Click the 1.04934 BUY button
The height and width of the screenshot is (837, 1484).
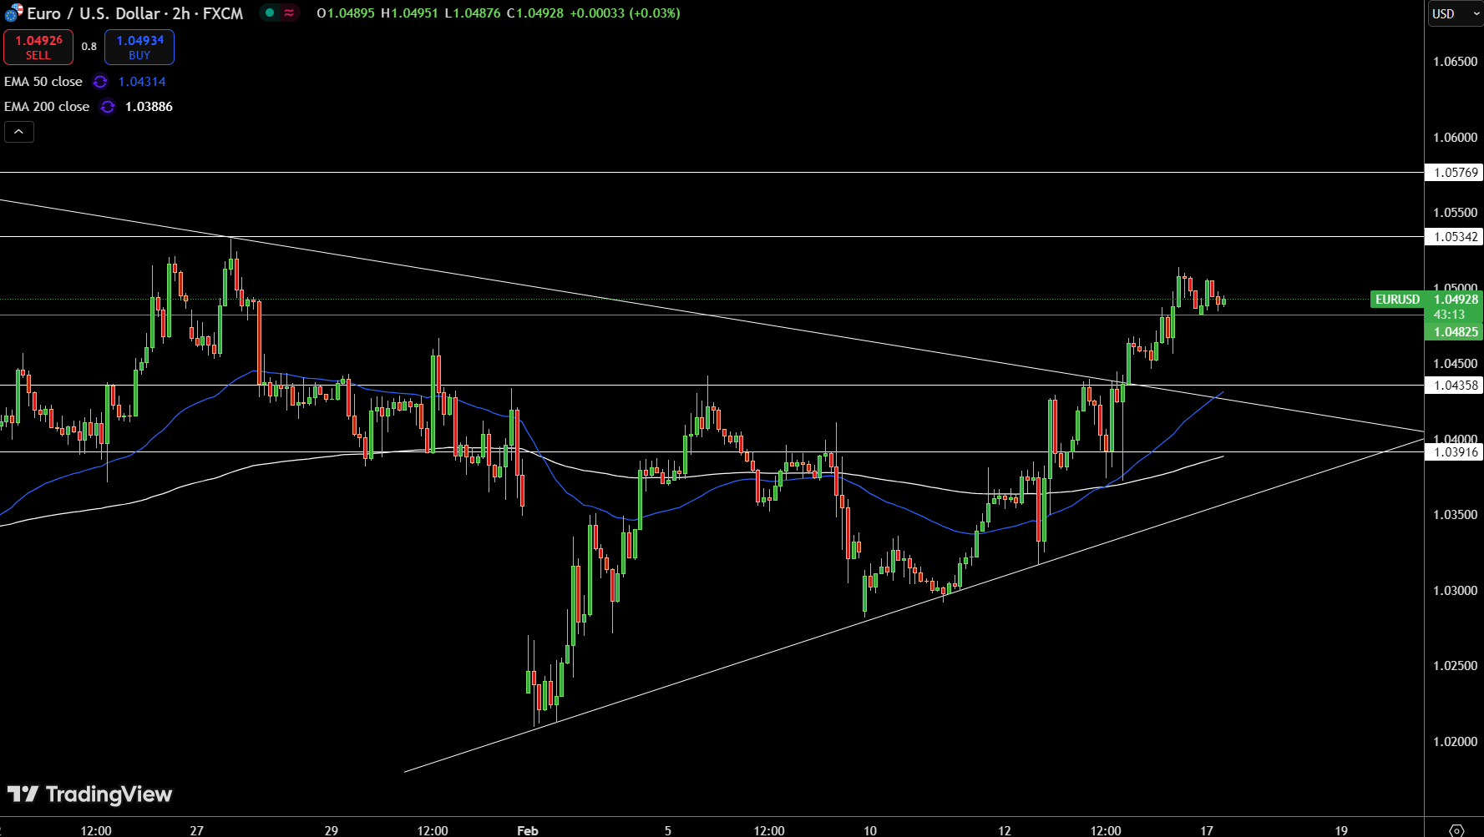point(139,47)
